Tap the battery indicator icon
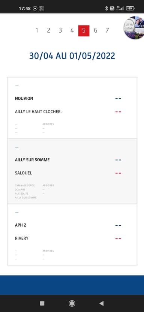 pos(130,8)
